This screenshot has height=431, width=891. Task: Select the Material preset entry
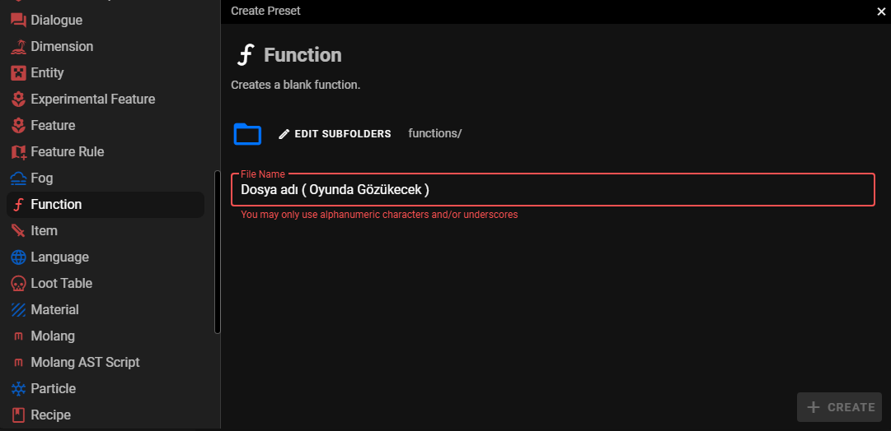tap(54, 310)
